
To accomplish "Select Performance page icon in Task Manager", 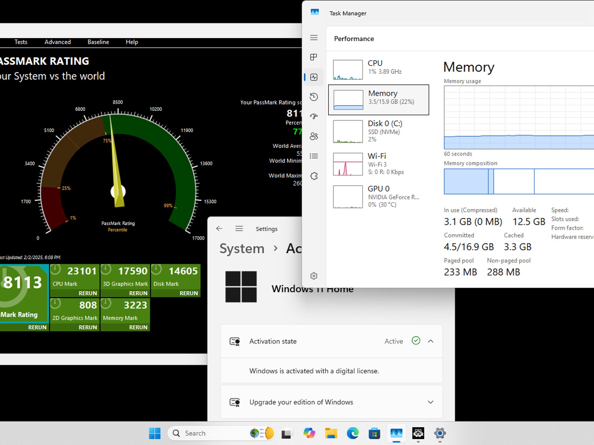I will 314,77.
